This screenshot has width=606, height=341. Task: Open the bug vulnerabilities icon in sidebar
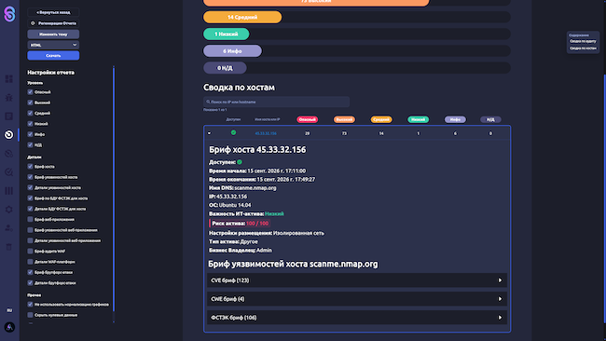tap(9, 97)
